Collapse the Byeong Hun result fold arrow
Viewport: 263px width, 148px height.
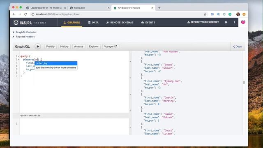point(130,78)
